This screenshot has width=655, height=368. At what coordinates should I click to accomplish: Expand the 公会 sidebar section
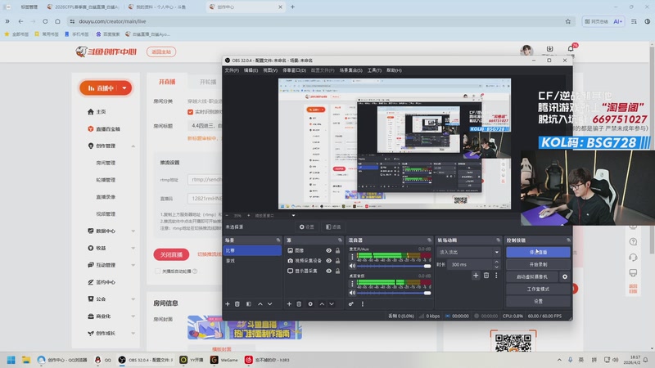click(x=133, y=299)
